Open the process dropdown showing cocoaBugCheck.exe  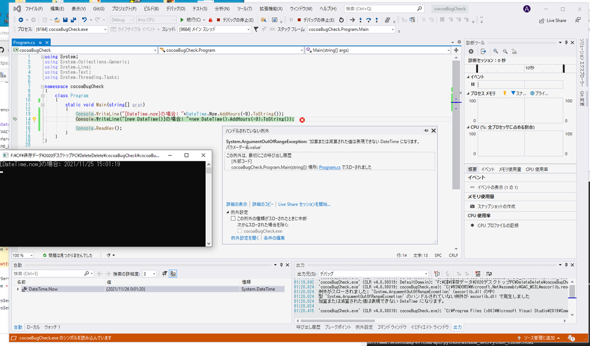point(71,29)
